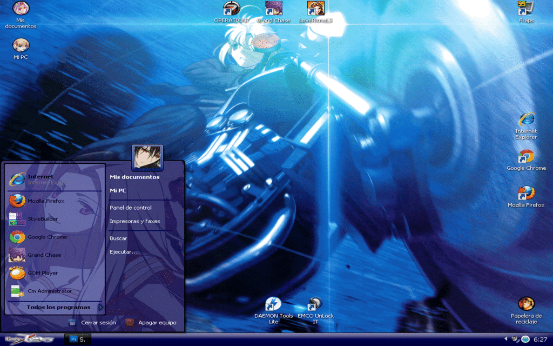Click Mozilla Firefox icon in Start menu
Image resolution: width=553 pixels, height=346 pixels.
[x=17, y=201]
